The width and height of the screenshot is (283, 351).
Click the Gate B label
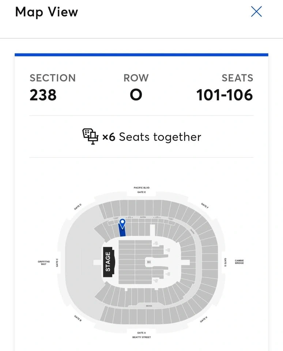pyautogui.click(x=78, y=318)
